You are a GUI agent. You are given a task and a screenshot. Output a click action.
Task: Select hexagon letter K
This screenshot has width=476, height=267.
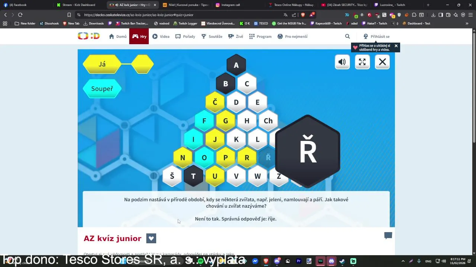click(236, 139)
